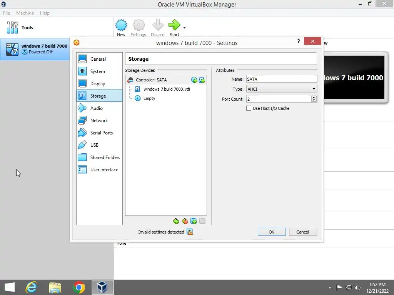Click the Tools item in left pane

pos(57,28)
